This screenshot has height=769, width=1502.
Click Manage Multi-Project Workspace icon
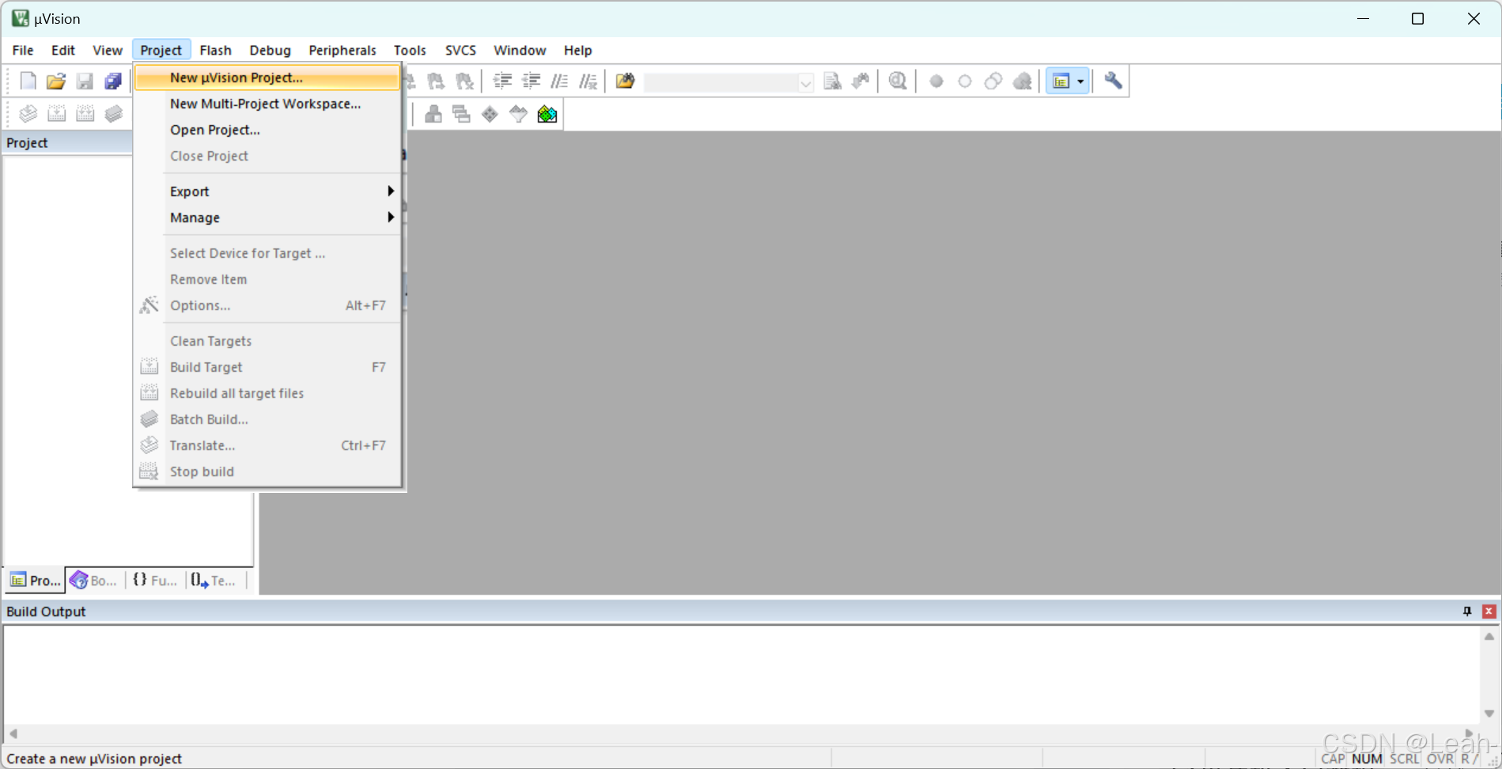pos(461,114)
